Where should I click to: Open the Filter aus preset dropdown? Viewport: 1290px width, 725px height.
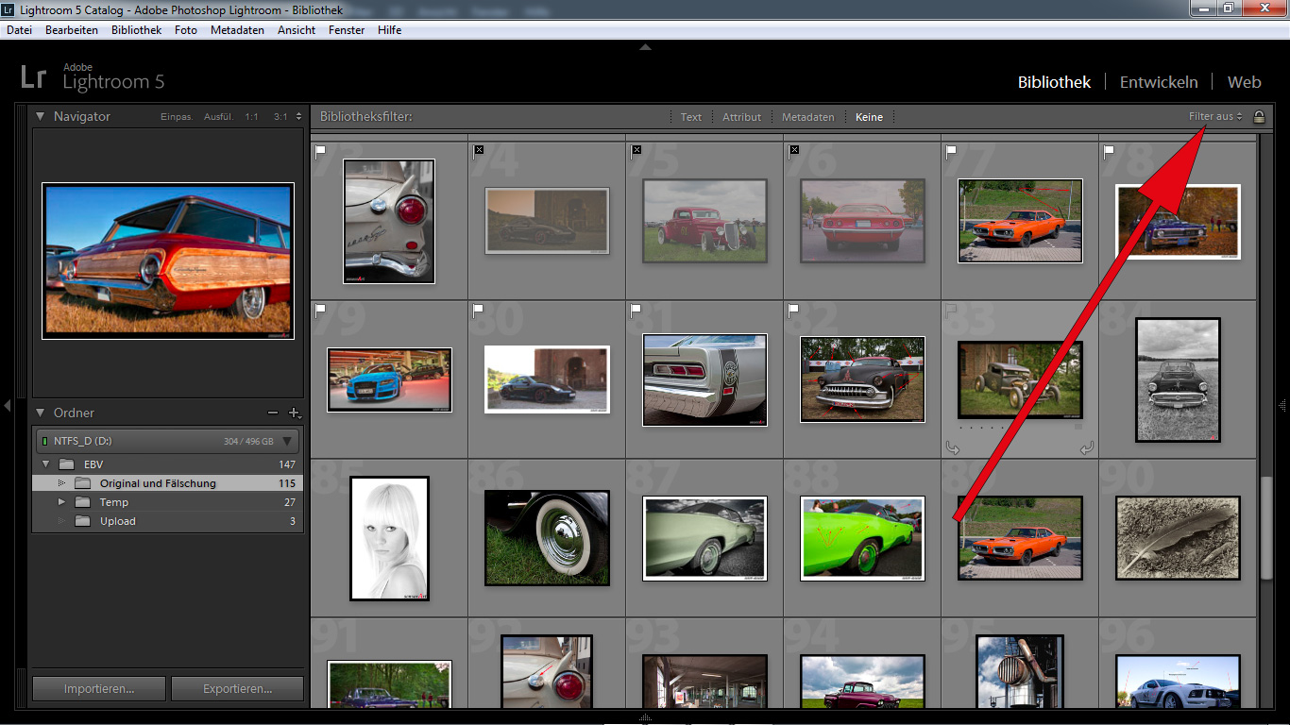coord(1215,117)
